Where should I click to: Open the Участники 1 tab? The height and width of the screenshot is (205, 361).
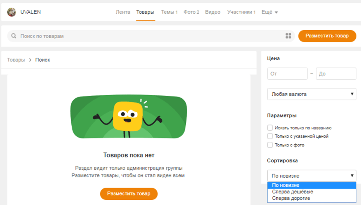tap(242, 12)
